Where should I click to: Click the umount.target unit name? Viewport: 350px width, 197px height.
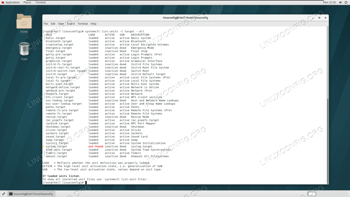click(x=56, y=156)
